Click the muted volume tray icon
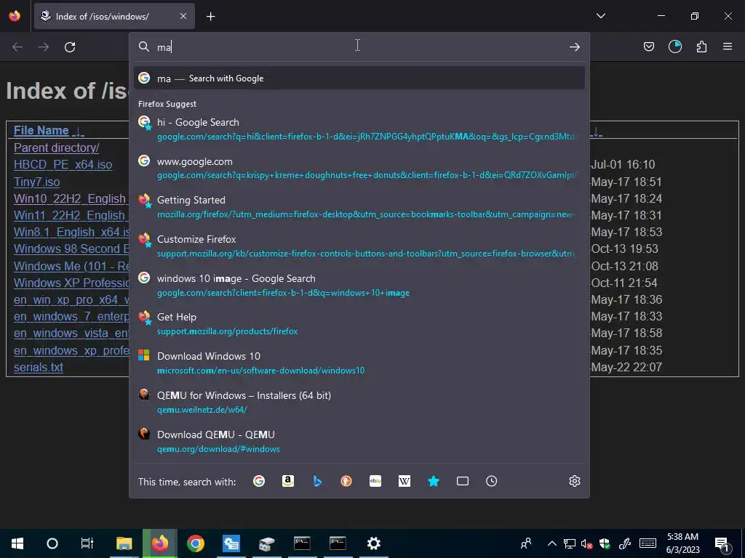Screen dimensions: 745x558 [x=587, y=543]
